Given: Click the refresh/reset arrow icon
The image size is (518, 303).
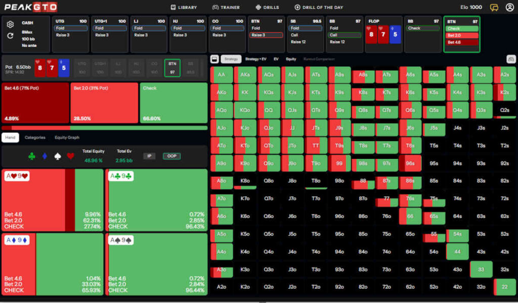Looking at the screenshot, I should point(10,36).
